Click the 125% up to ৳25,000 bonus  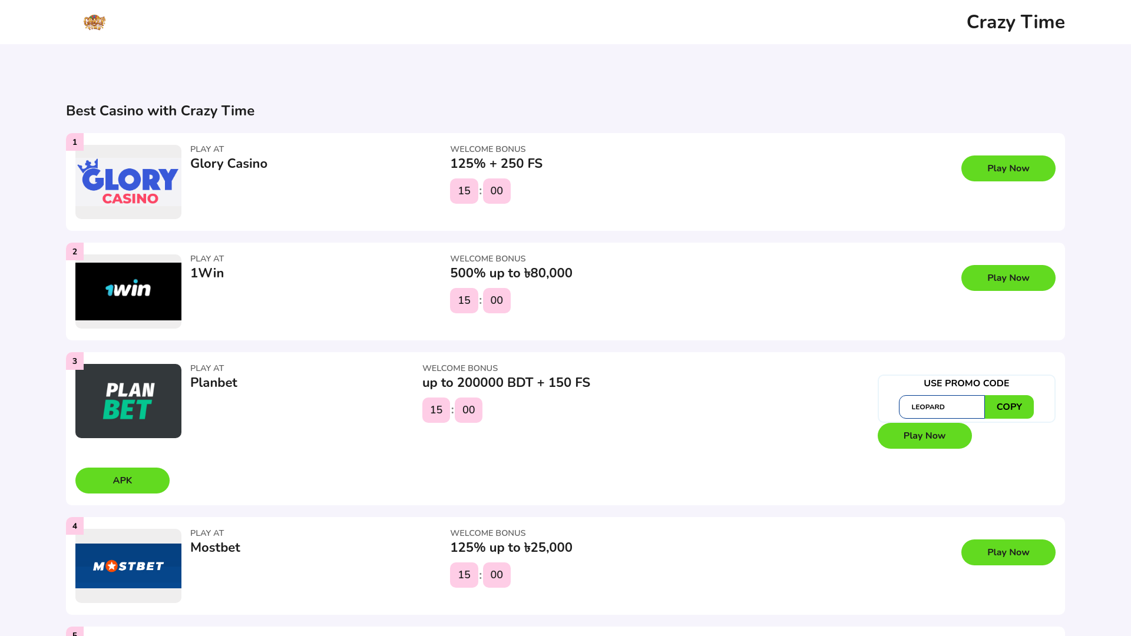click(x=511, y=548)
